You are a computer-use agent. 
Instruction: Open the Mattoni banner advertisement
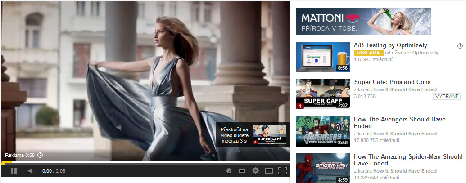[x=364, y=21]
